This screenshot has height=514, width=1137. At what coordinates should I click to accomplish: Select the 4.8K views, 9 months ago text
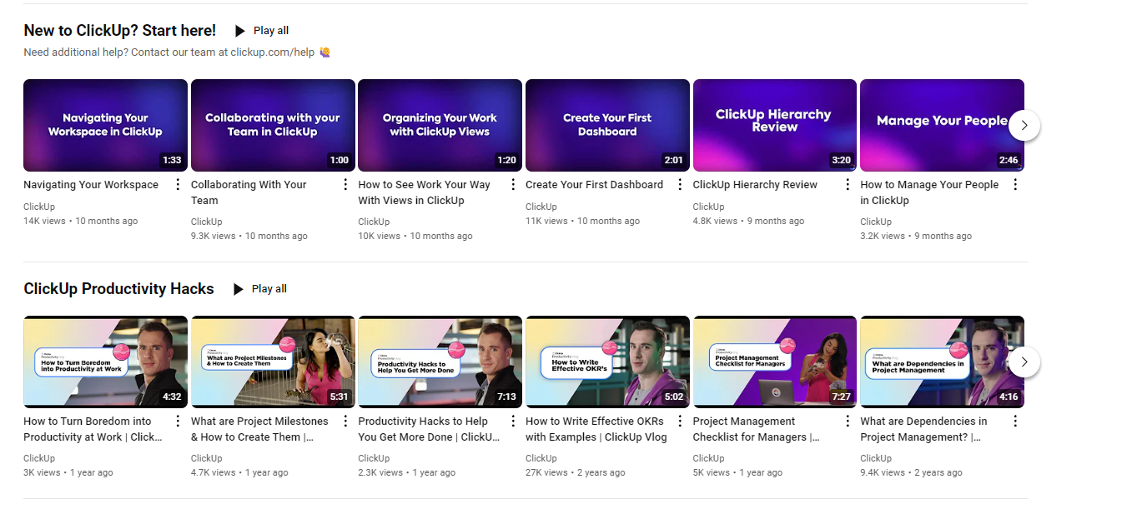pos(749,222)
